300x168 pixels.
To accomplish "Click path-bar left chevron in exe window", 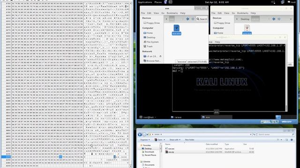I will pos(166,19).
